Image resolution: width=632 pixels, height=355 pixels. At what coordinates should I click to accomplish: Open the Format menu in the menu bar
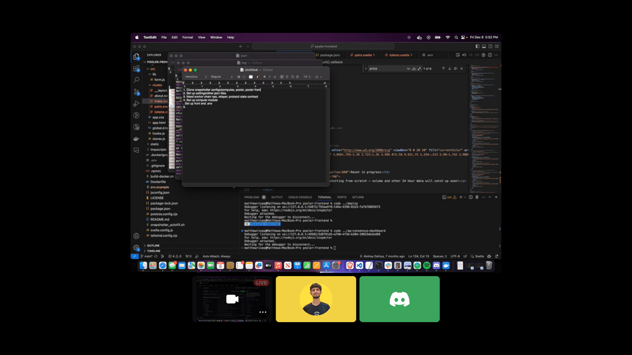[187, 37]
